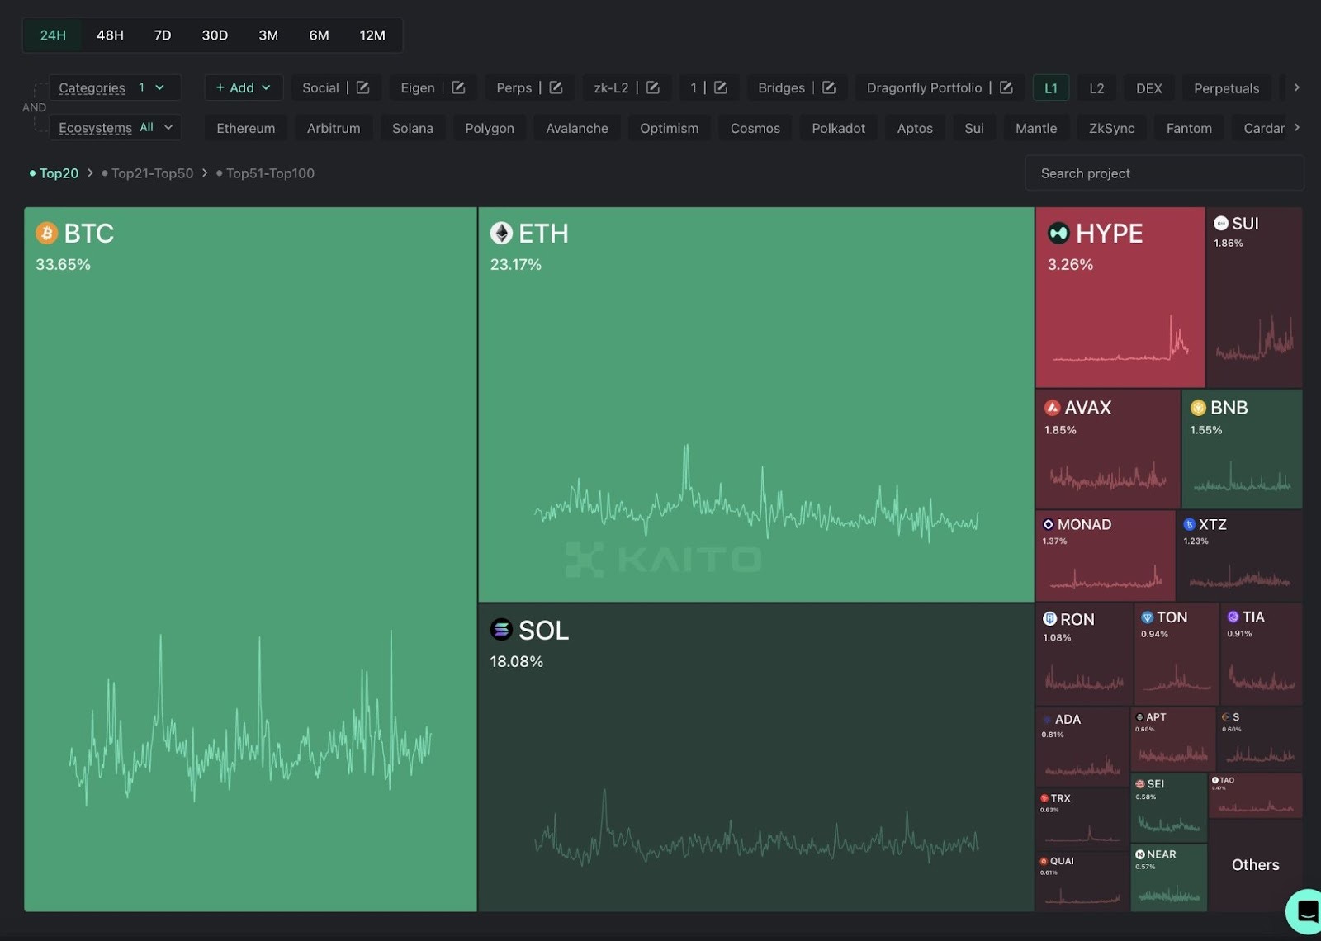Screen dimensions: 1321x941
Task: Edit the zk-L2 category with pencil icon
Action: pyautogui.click(x=652, y=87)
